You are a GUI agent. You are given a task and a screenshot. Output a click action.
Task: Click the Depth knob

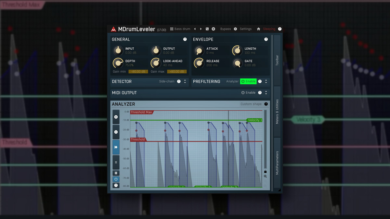point(118,63)
